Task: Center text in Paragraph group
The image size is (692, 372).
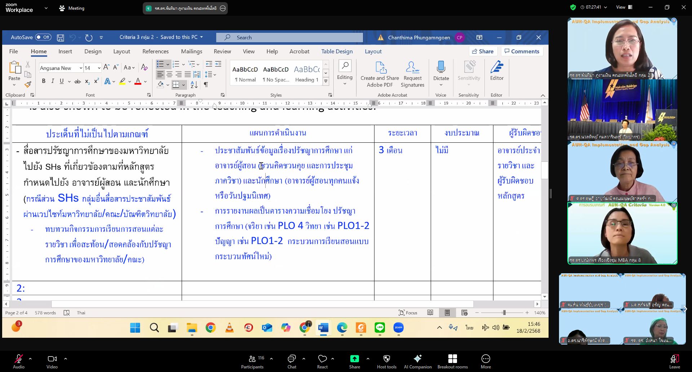Action: click(x=169, y=75)
